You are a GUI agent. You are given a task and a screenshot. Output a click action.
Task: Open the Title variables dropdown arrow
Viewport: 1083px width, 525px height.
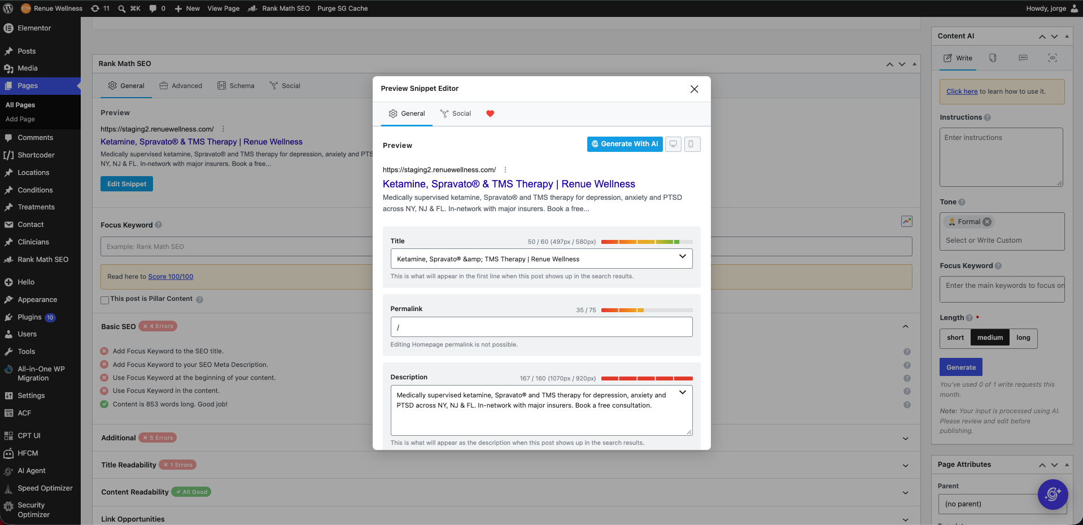click(682, 257)
